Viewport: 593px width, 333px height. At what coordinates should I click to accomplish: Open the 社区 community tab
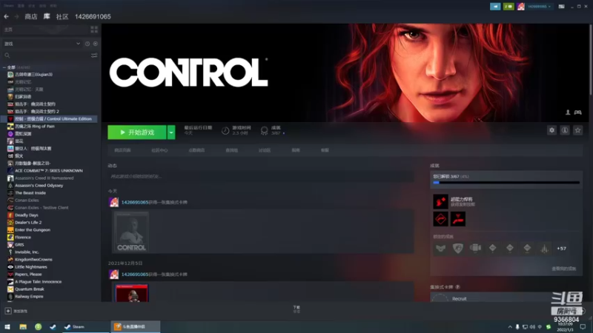click(x=62, y=16)
